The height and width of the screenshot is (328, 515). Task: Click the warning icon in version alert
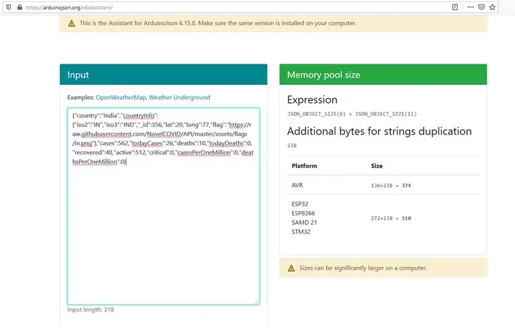pos(71,23)
